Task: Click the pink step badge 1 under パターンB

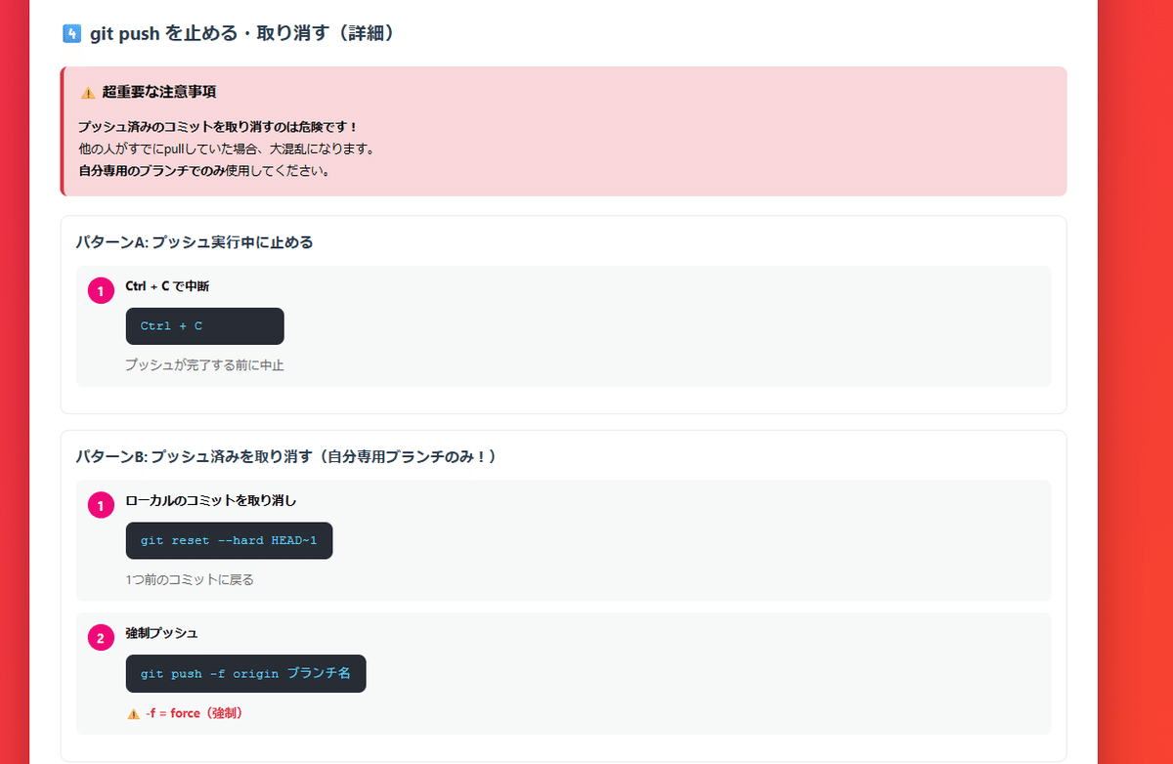Action: (101, 505)
